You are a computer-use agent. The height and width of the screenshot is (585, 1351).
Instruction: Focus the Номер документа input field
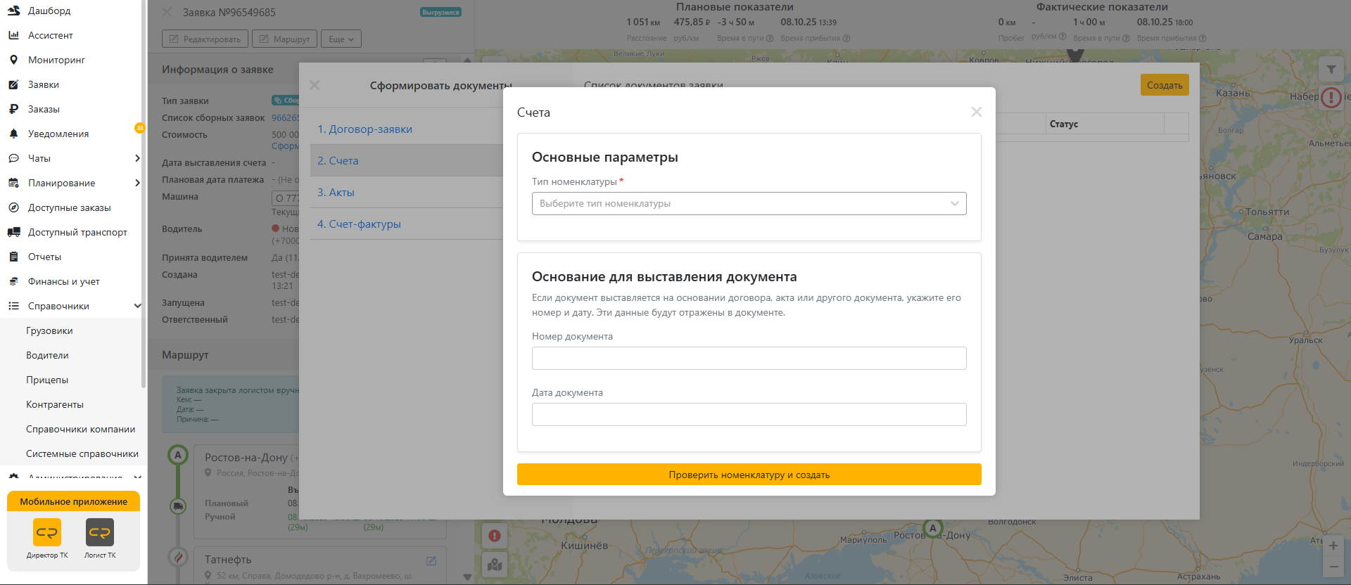click(749, 358)
